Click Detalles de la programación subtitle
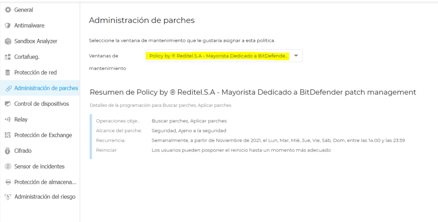 (x=160, y=105)
